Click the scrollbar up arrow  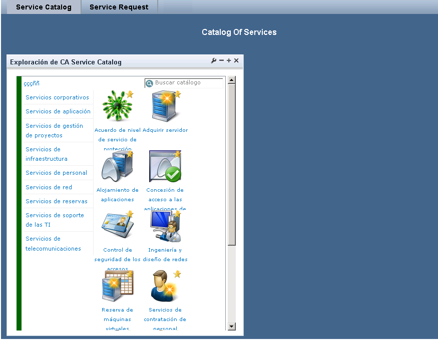click(x=231, y=80)
